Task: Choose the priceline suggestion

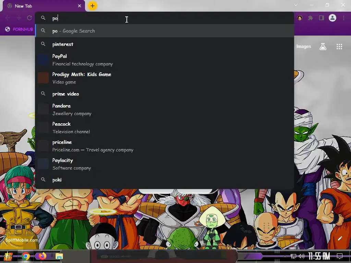Action: (x=165, y=146)
